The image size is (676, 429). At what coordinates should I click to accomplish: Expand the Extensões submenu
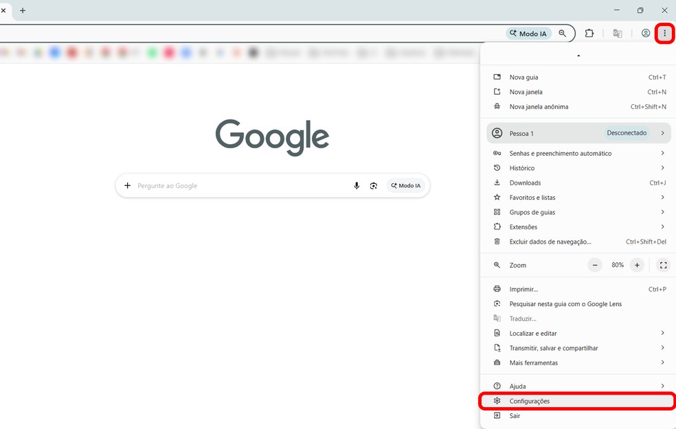[578, 227]
